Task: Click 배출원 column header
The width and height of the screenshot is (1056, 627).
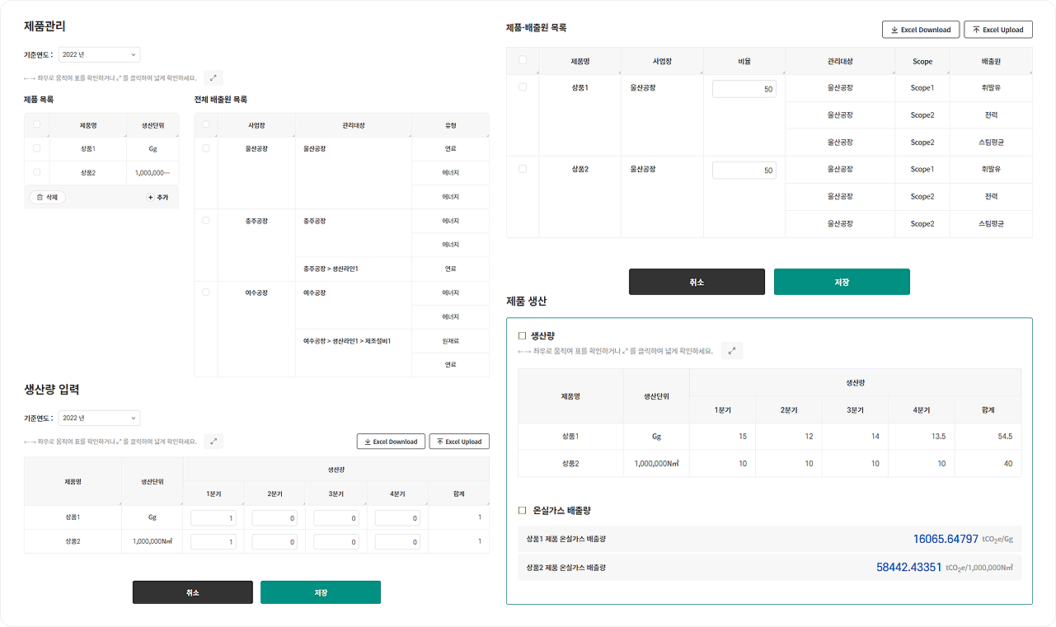Action: click(x=991, y=61)
